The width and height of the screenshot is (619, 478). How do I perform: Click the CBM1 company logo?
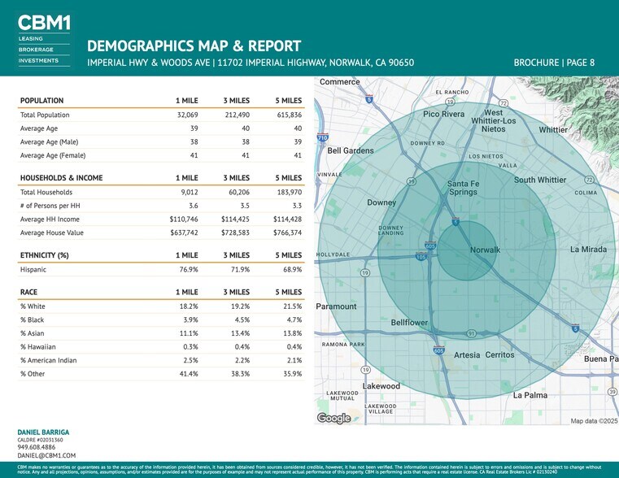pyautogui.click(x=43, y=23)
